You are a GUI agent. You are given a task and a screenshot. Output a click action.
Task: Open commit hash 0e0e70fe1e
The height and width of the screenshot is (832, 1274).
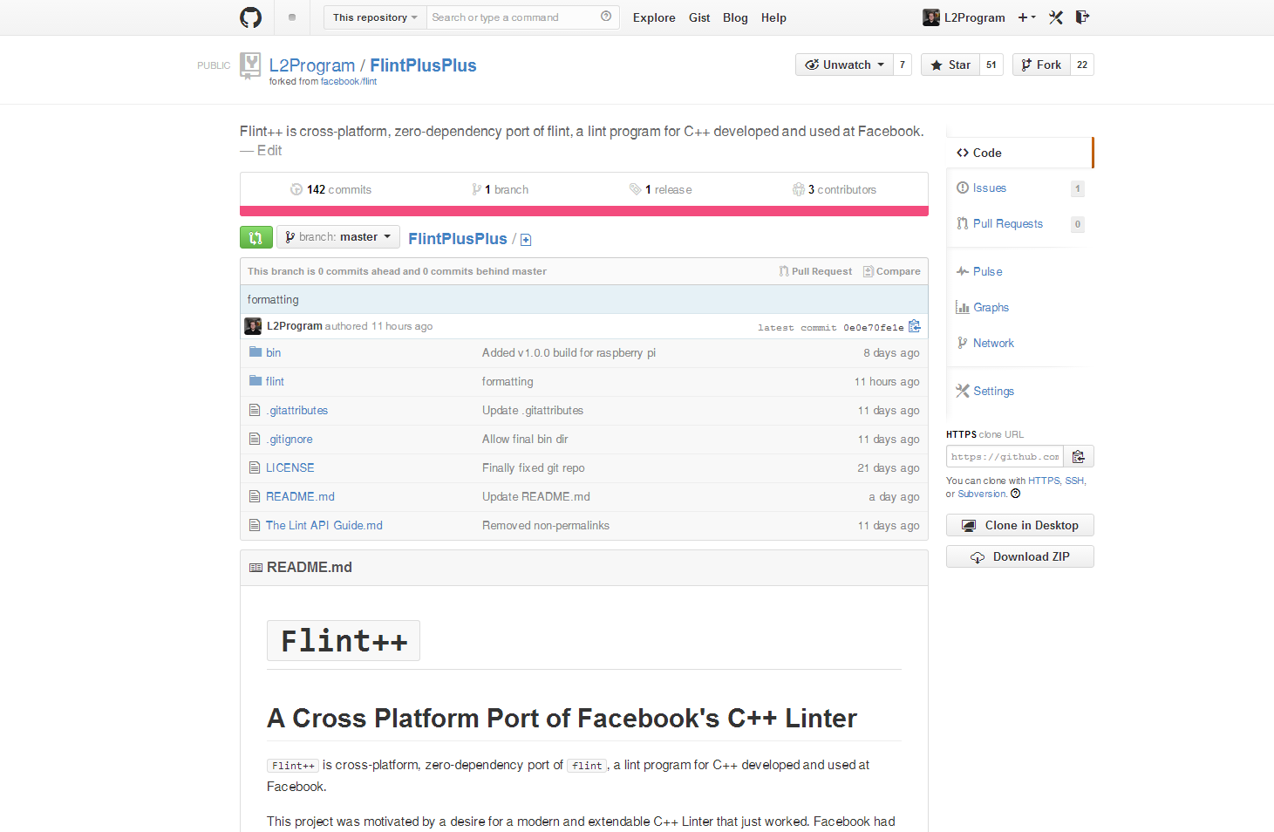point(873,327)
